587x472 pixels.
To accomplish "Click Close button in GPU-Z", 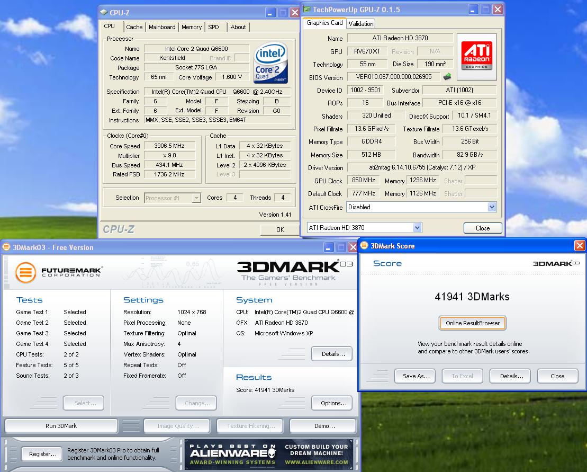I will point(483,228).
